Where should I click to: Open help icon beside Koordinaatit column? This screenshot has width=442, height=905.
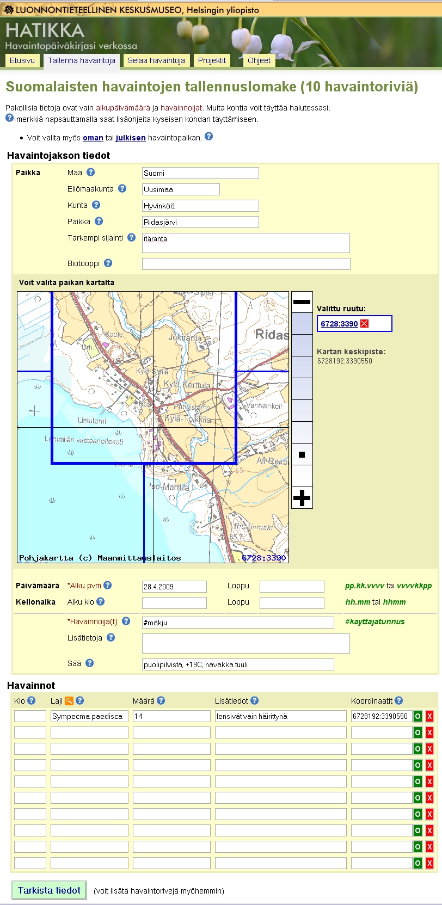[399, 701]
